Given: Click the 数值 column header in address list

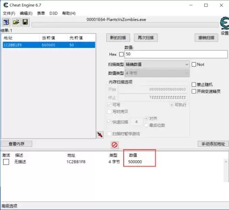Looking at the screenshot, I should coord(133,155).
